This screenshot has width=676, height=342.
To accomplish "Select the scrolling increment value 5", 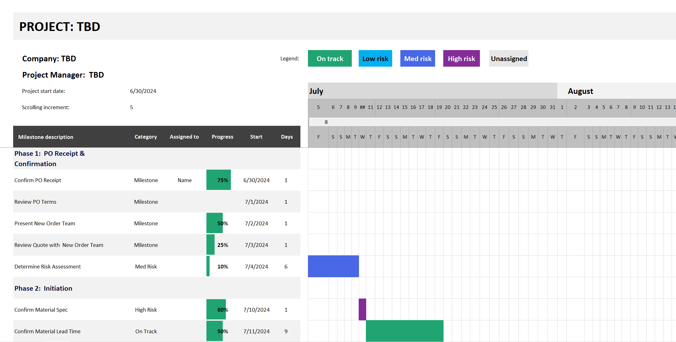I will 132,107.
